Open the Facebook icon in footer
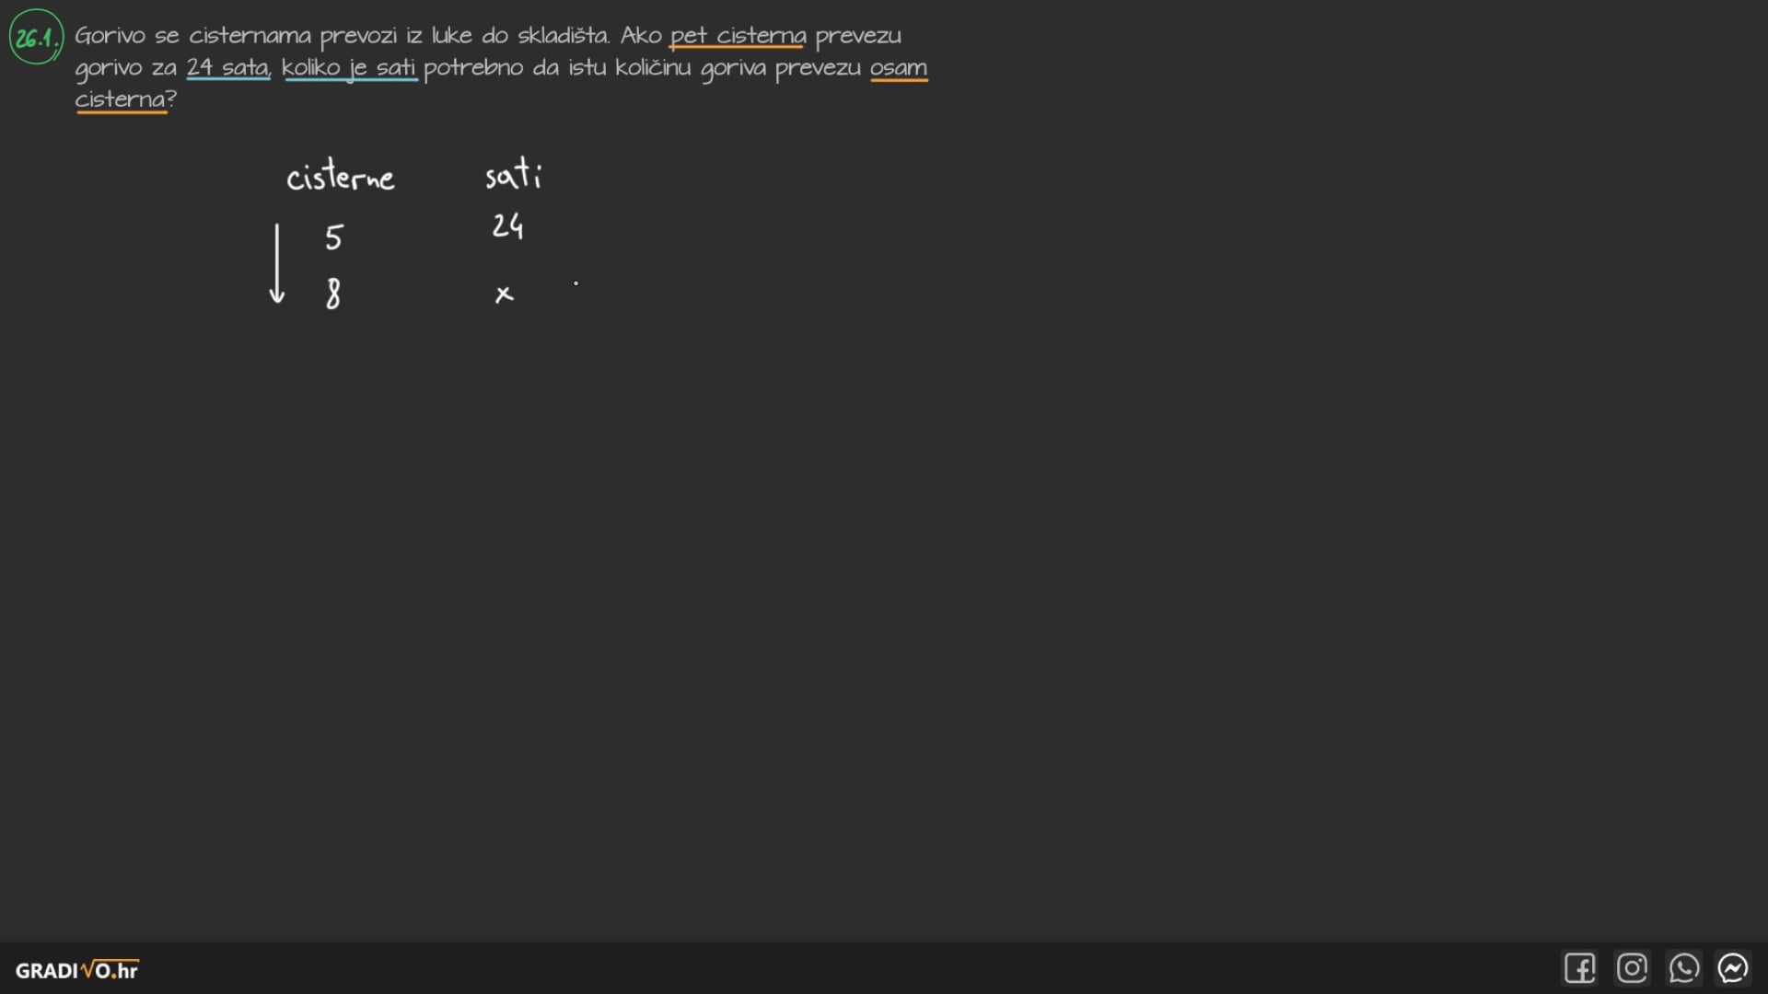The image size is (1768, 994). click(x=1579, y=968)
